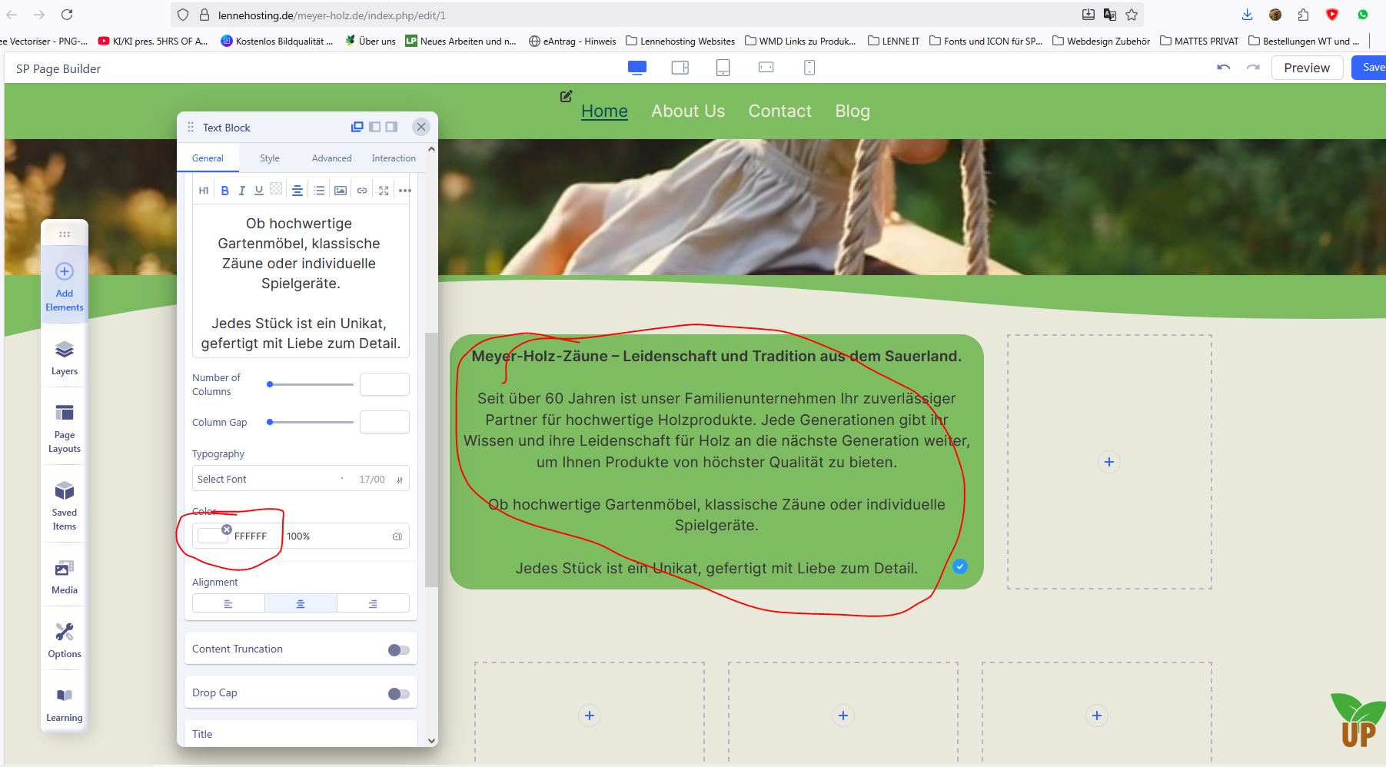Click the white FFFFFF color swatch
1386x767 pixels.
point(211,536)
